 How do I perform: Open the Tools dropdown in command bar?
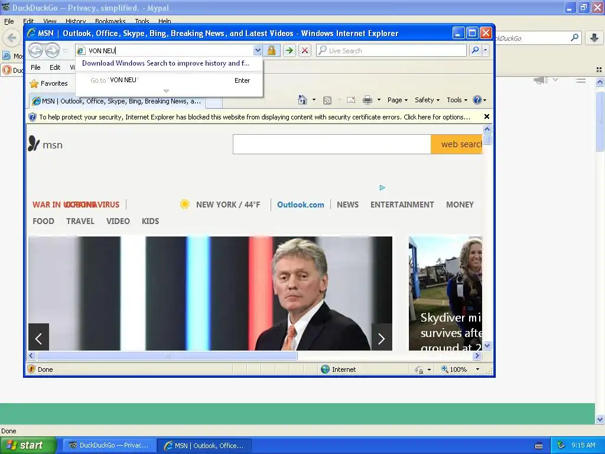point(457,100)
